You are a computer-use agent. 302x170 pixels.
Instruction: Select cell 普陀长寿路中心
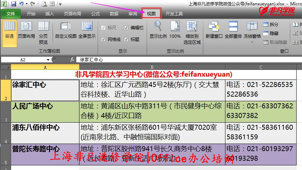pos(45,154)
